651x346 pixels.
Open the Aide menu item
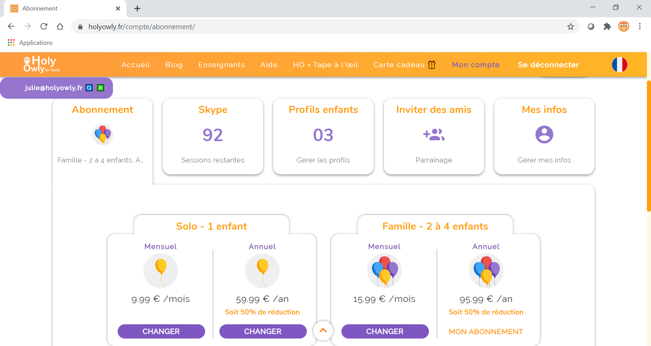click(x=269, y=65)
